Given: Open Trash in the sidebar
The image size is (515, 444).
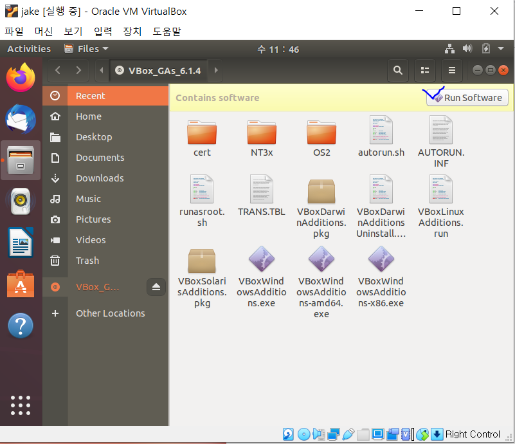Looking at the screenshot, I should tap(105, 261).
